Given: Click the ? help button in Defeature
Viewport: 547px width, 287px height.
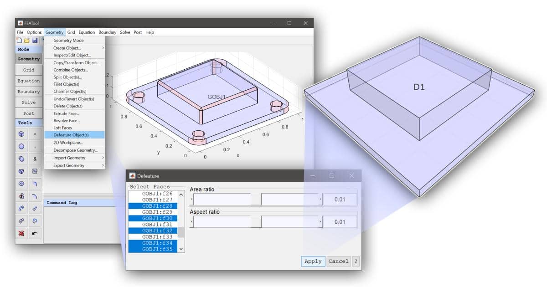Looking at the screenshot, I should tap(356, 261).
